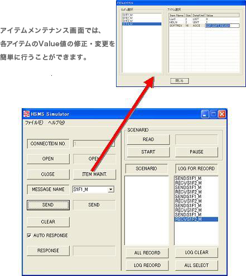Viewport: 246px width, 276px height.
Task: Click the HSMS Simulator title bar icon
Action: pyautogui.click(x=27, y=114)
